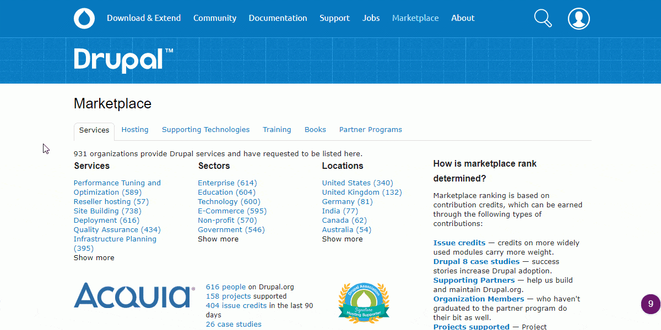The image size is (661, 330).
Task: Open the Supporting Partners link
Action: [x=474, y=280]
